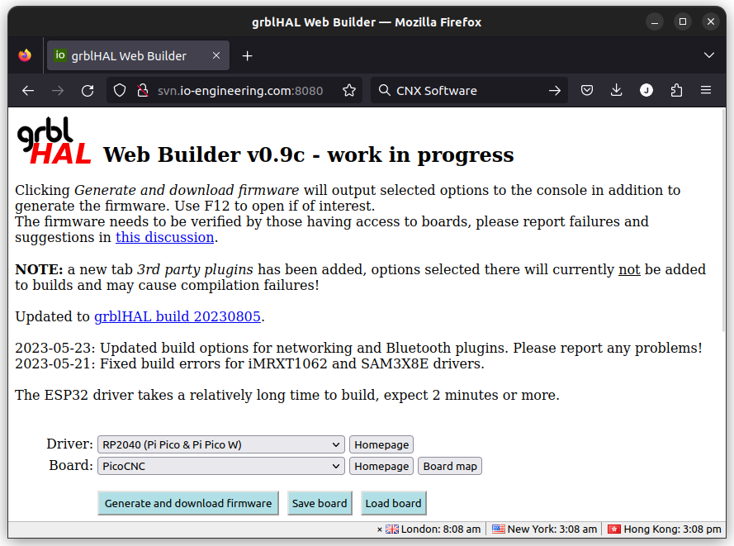
Task: Open the grblHAL build 20230805 link
Action: pos(178,316)
